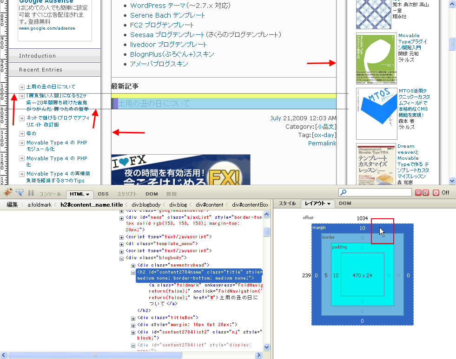Open the レイアウト tab dropdown menu
The image size is (456, 359).
pos(329,203)
